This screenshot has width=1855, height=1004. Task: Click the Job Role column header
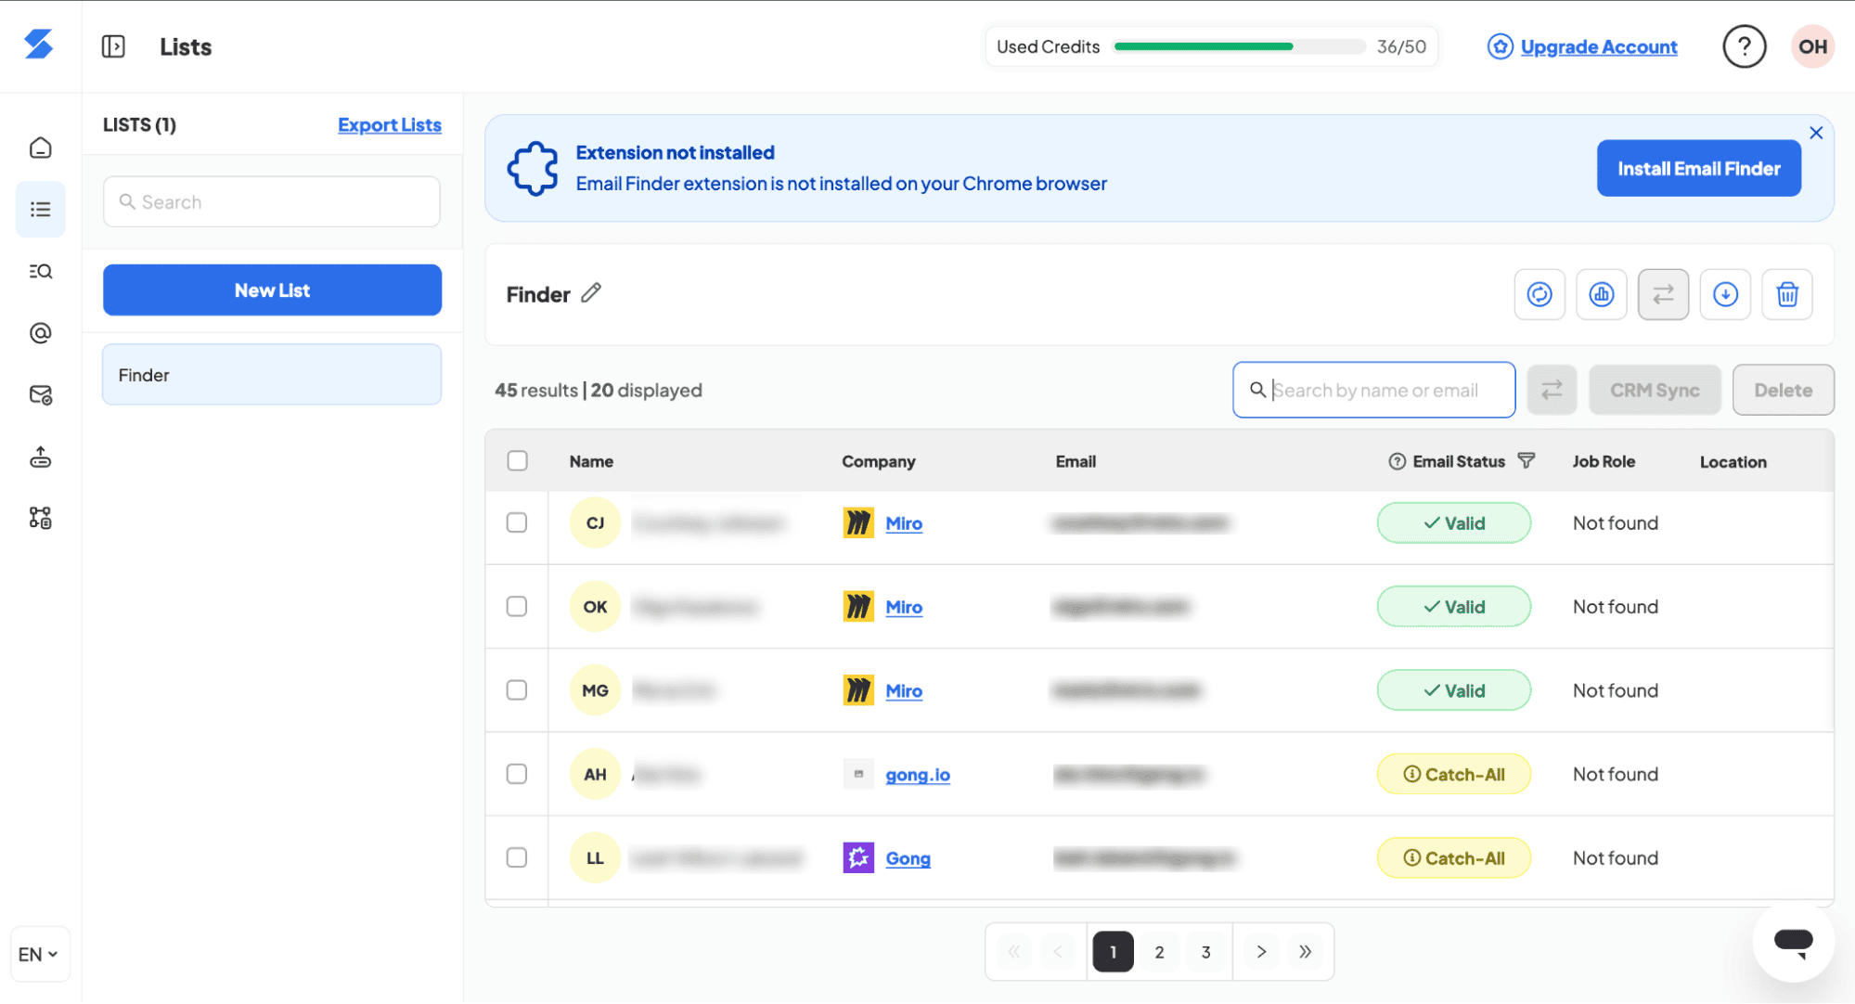(x=1603, y=461)
